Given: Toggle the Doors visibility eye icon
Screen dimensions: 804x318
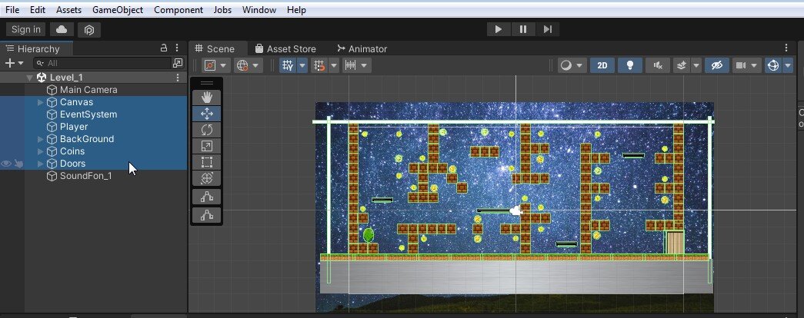Looking at the screenshot, I should click(6, 164).
